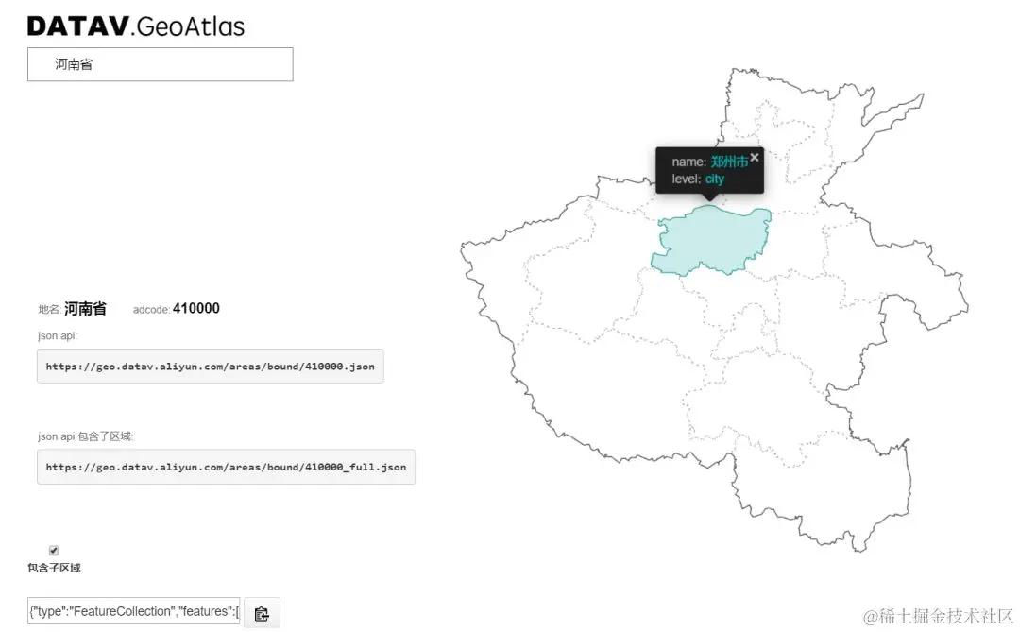Click the copy-to-clipboard icon beside GeoJSON field
Screen dimensions: 1020x632
pos(262,613)
